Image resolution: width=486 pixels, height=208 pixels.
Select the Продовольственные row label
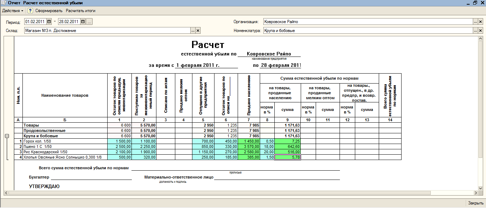point(65,131)
